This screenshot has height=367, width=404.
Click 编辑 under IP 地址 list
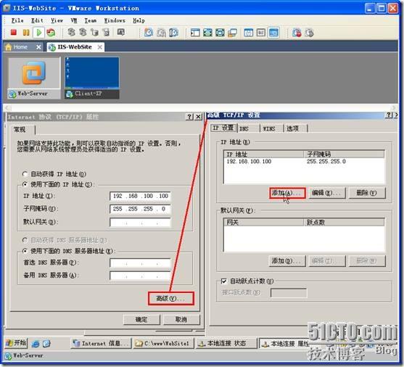[x=326, y=193]
